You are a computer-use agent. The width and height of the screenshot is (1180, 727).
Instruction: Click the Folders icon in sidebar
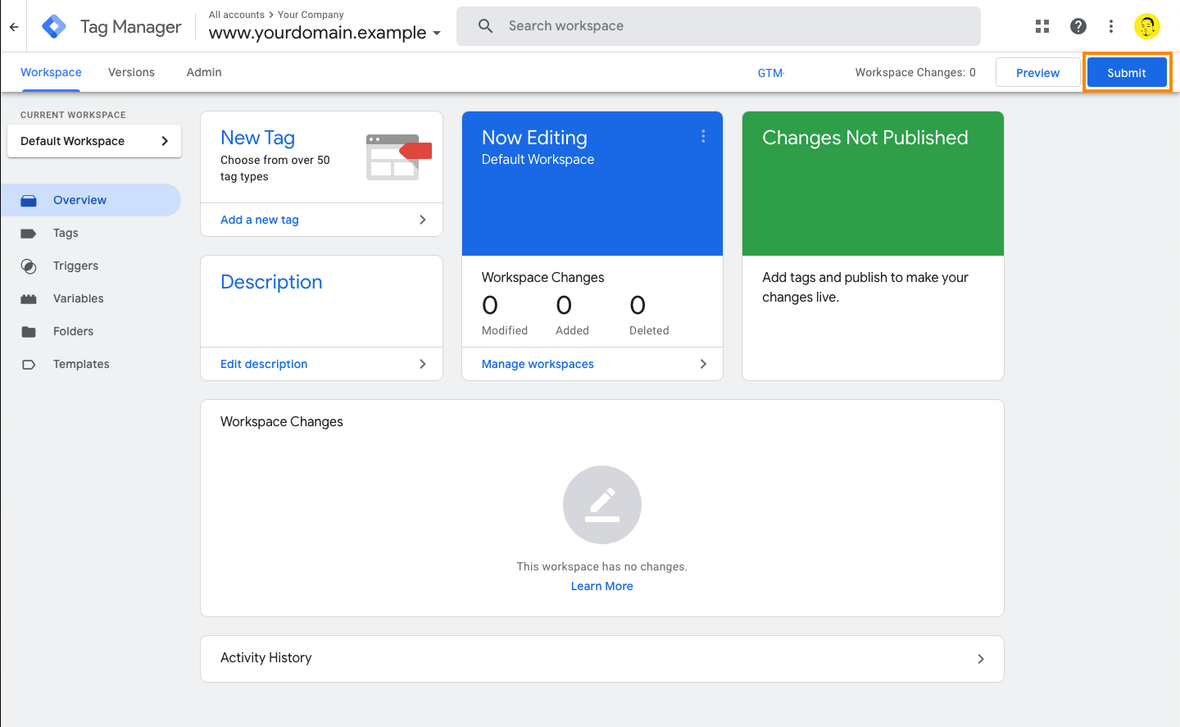tap(29, 331)
